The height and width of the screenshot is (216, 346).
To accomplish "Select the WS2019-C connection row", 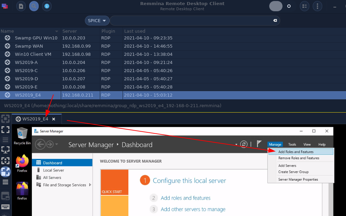I will pos(173,71).
